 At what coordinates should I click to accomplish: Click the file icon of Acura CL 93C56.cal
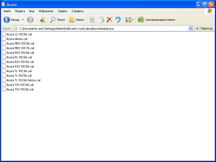[4, 34]
